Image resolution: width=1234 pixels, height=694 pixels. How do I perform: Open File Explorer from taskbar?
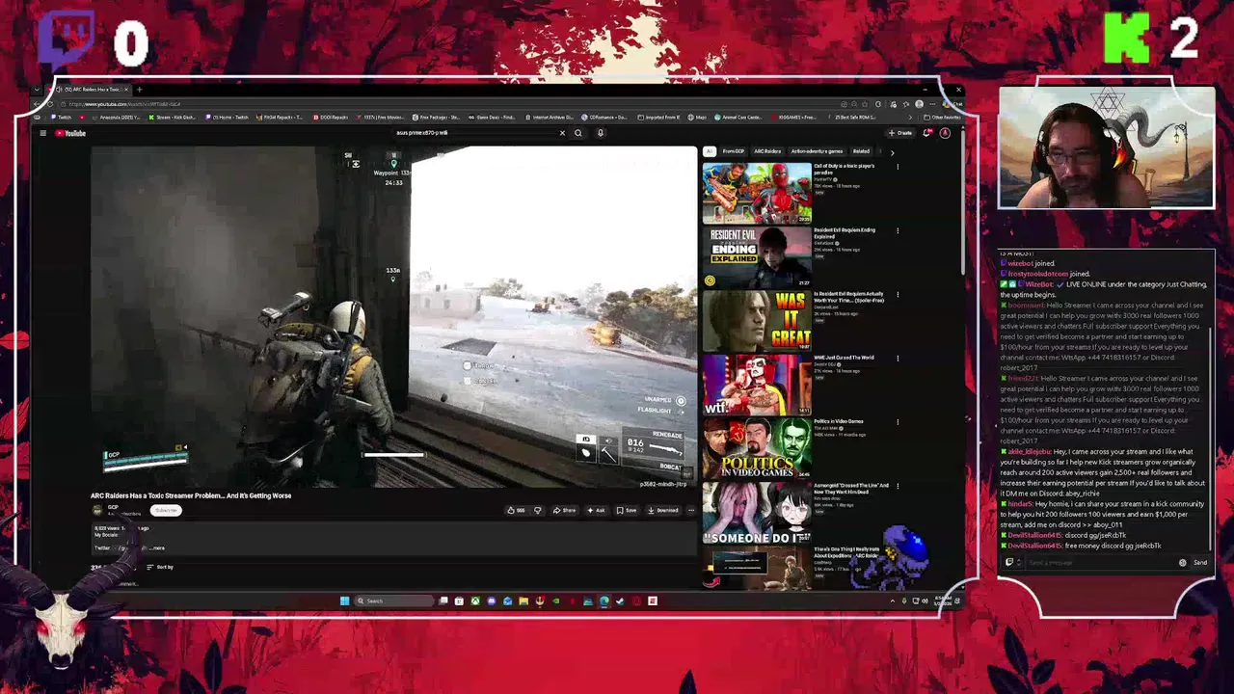(523, 601)
